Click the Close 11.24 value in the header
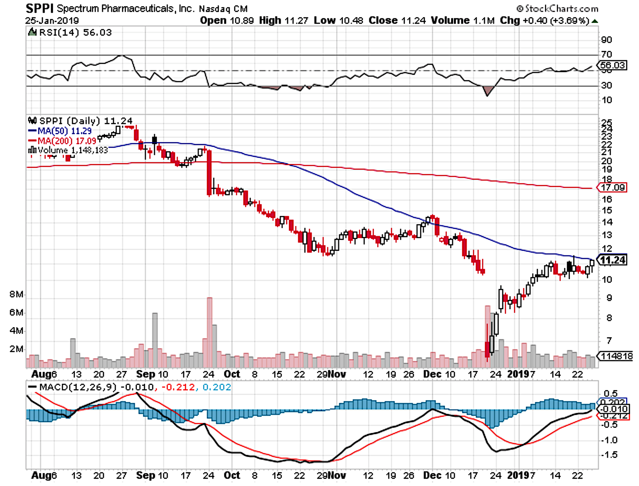 pos(397,21)
